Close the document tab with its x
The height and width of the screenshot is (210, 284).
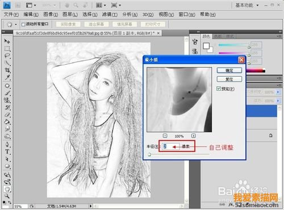click(158, 33)
